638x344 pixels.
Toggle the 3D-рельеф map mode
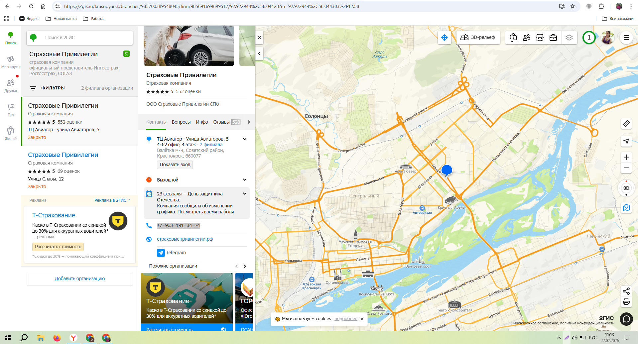(x=478, y=38)
